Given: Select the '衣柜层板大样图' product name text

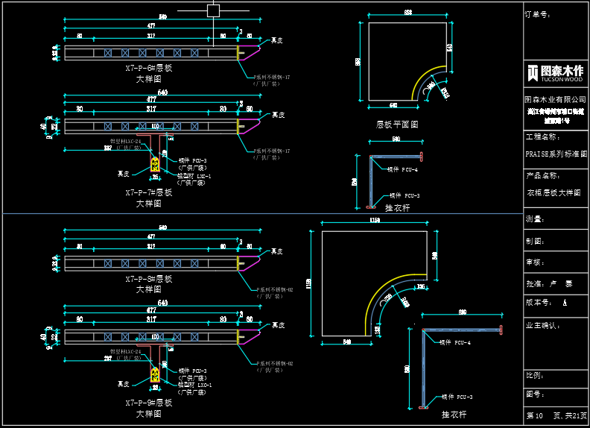Looking at the screenshot, I should (x=553, y=193).
